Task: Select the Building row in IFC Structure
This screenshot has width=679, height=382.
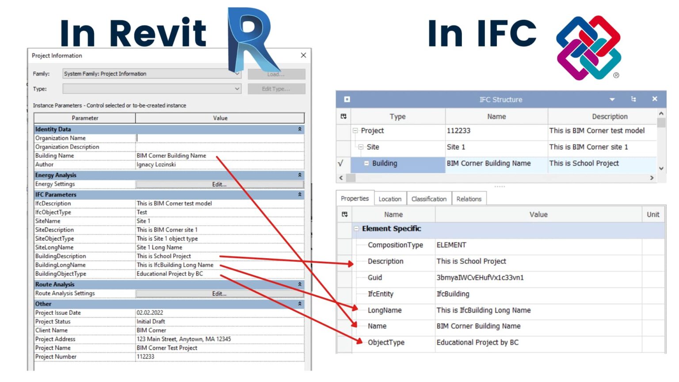Action: pyautogui.click(x=496, y=164)
